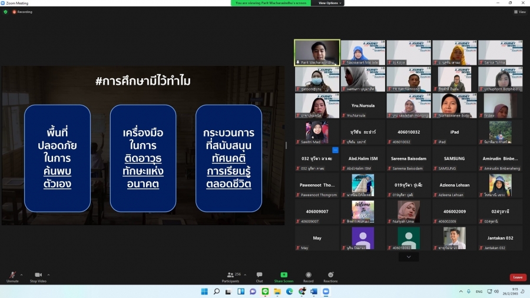Click the three-dots button on 032 tile
Viewport: 530px width, 298px height.
point(335,150)
